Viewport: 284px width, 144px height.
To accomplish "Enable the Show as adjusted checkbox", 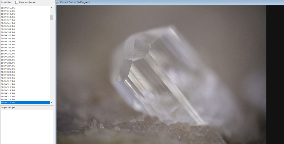I will tap(17, 2).
